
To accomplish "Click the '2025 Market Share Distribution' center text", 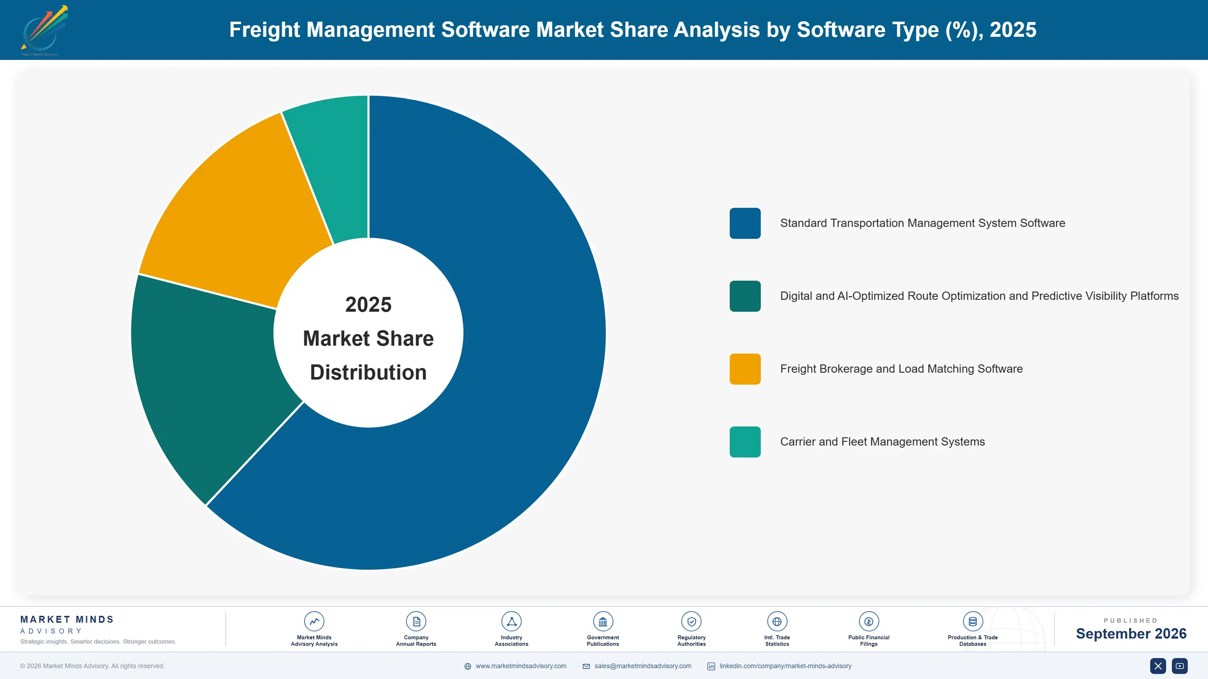I will [x=368, y=338].
